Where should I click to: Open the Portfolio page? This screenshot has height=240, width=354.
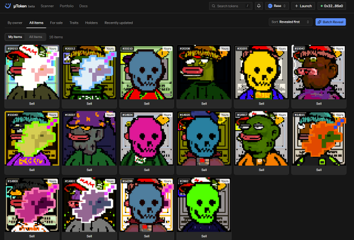(67, 6)
